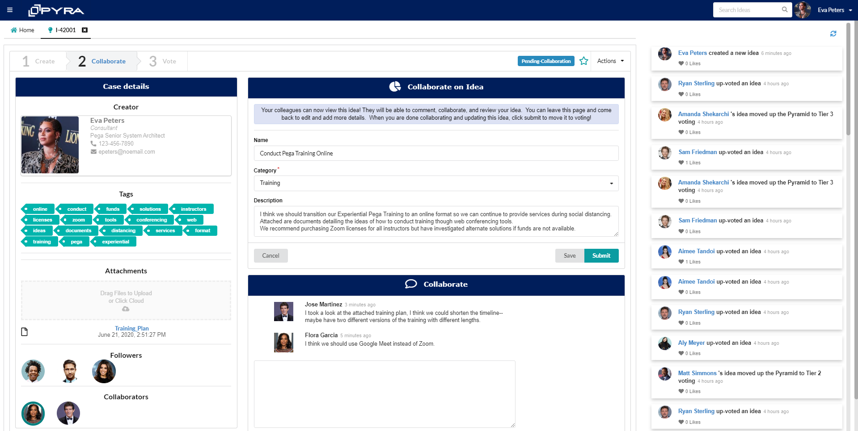Image resolution: width=858 pixels, height=431 pixels.
Task: Click the Training_Plan document icon
Action: point(25,331)
